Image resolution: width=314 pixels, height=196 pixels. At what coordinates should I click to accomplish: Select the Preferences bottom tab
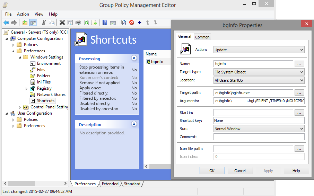(x=85, y=184)
